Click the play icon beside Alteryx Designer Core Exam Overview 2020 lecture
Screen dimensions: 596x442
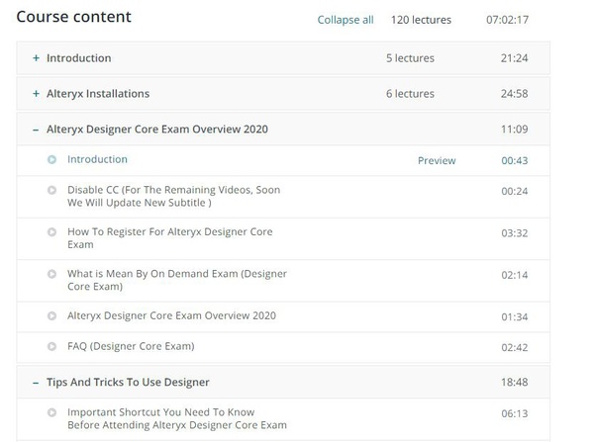pos(51,316)
